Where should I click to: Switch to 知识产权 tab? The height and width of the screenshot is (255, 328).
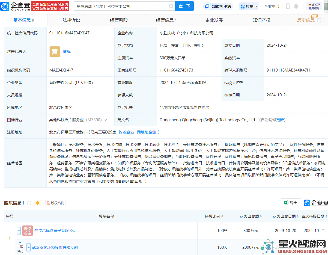pyautogui.click(x=261, y=20)
